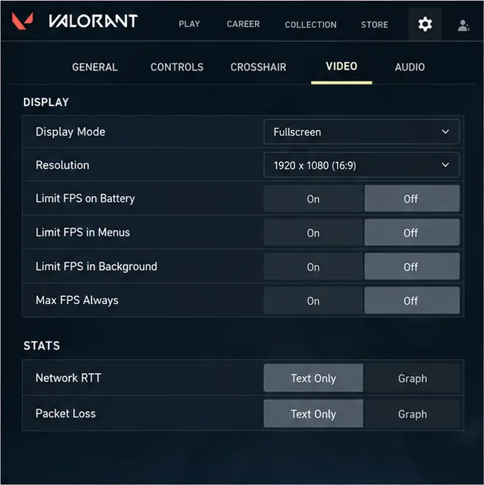Set Packet Loss to Graph
Image resolution: width=484 pixels, height=485 pixels.
413,414
